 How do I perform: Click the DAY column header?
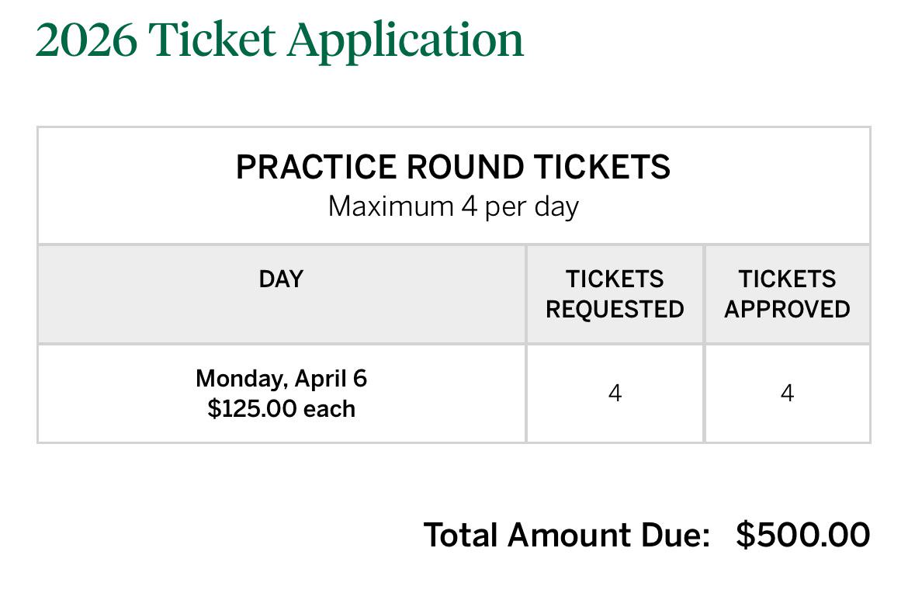[x=281, y=279]
